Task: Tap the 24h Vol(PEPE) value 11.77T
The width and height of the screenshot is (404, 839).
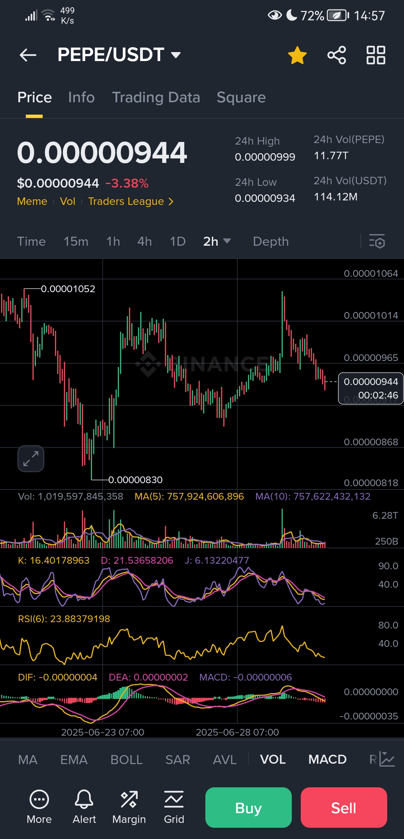Action: tap(331, 155)
